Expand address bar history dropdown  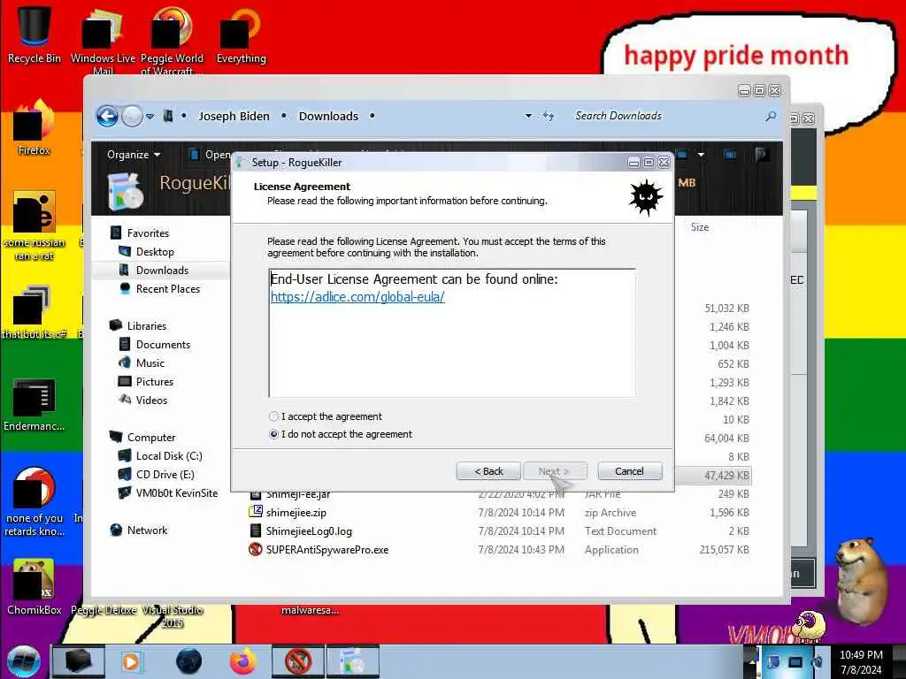528,116
